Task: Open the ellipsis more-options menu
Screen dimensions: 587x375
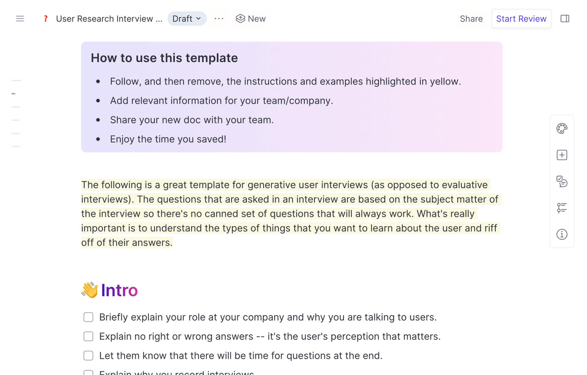Action: 219,19
